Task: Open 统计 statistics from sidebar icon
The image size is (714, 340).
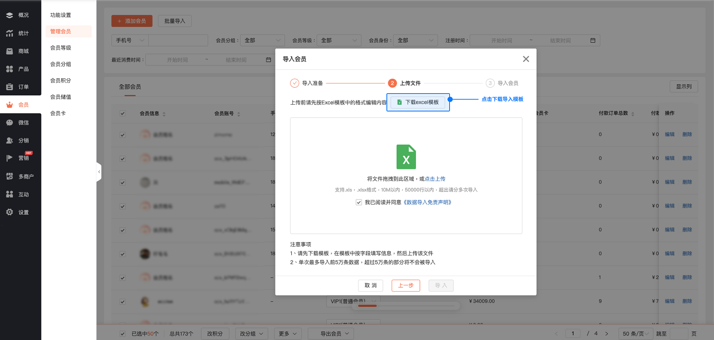Action: [9, 33]
